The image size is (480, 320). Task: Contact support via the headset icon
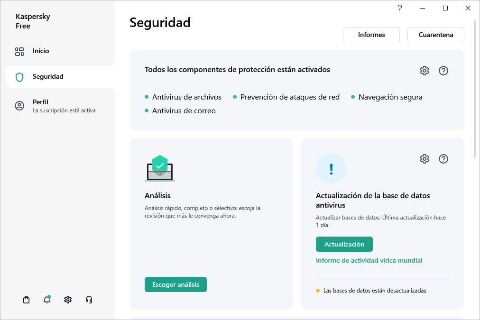(x=89, y=299)
